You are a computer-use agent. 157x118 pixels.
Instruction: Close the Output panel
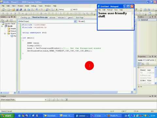point(155,96)
